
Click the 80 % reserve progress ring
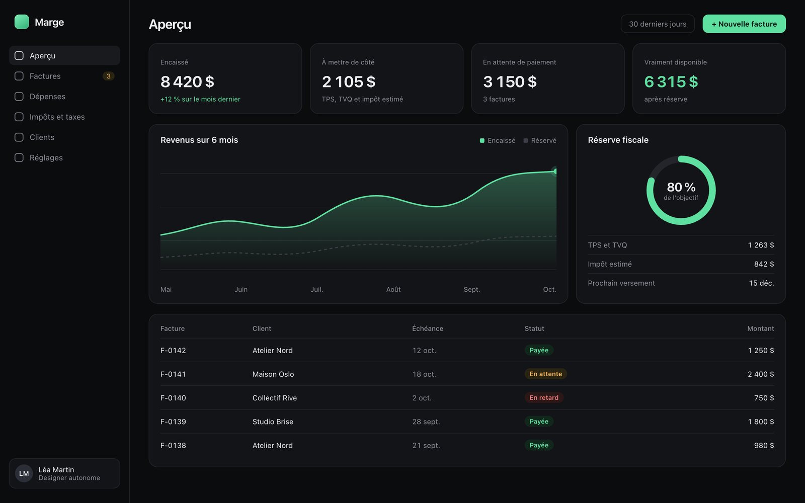click(x=681, y=190)
